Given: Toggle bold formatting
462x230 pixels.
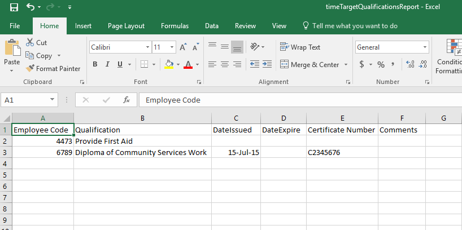Looking at the screenshot, I should pyautogui.click(x=95, y=64).
